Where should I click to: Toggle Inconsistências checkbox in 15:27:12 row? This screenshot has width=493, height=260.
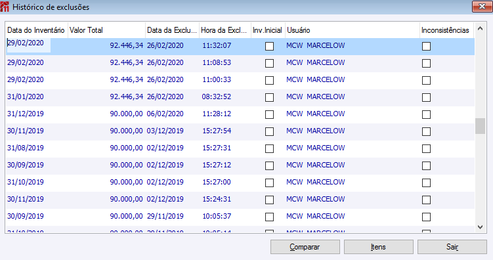pyautogui.click(x=426, y=165)
